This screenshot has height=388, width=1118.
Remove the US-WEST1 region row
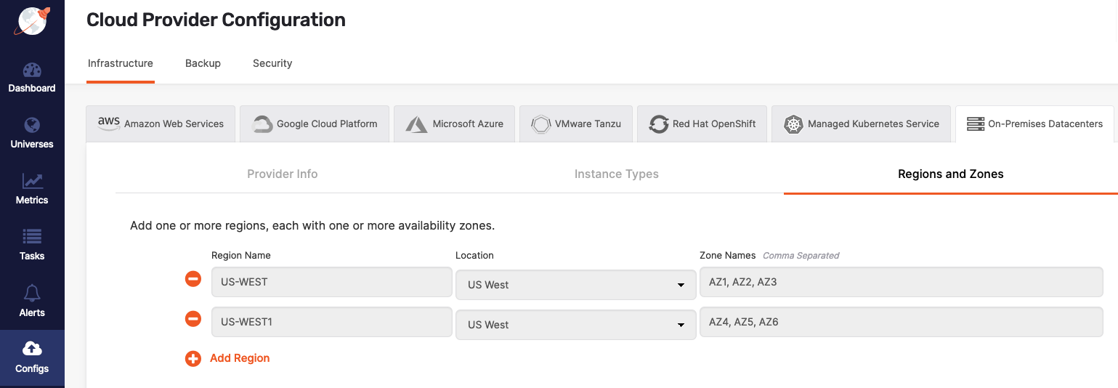pyautogui.click(x=193, y=318)
